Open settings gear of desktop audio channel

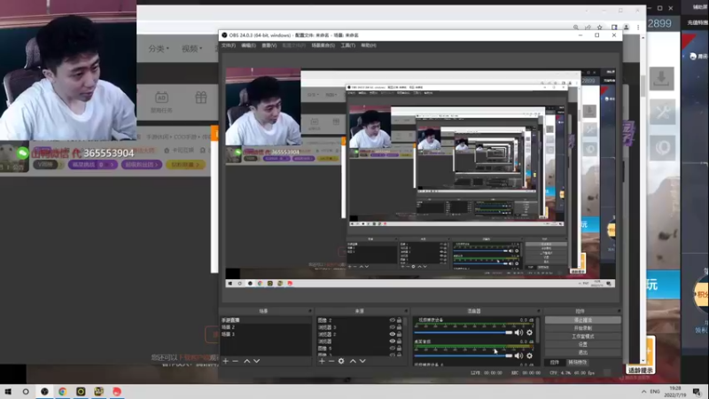(x=529, y=356)
